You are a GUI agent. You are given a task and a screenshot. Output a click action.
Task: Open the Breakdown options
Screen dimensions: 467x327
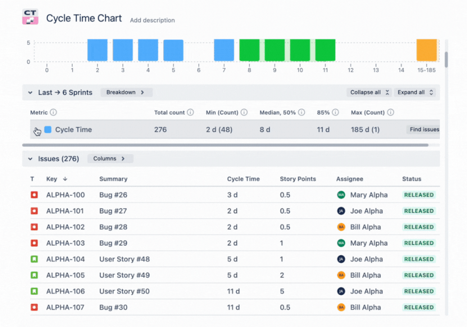click(126, 92)
